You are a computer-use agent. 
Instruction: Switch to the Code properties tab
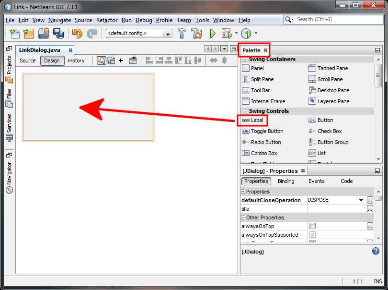pos(346,181)
